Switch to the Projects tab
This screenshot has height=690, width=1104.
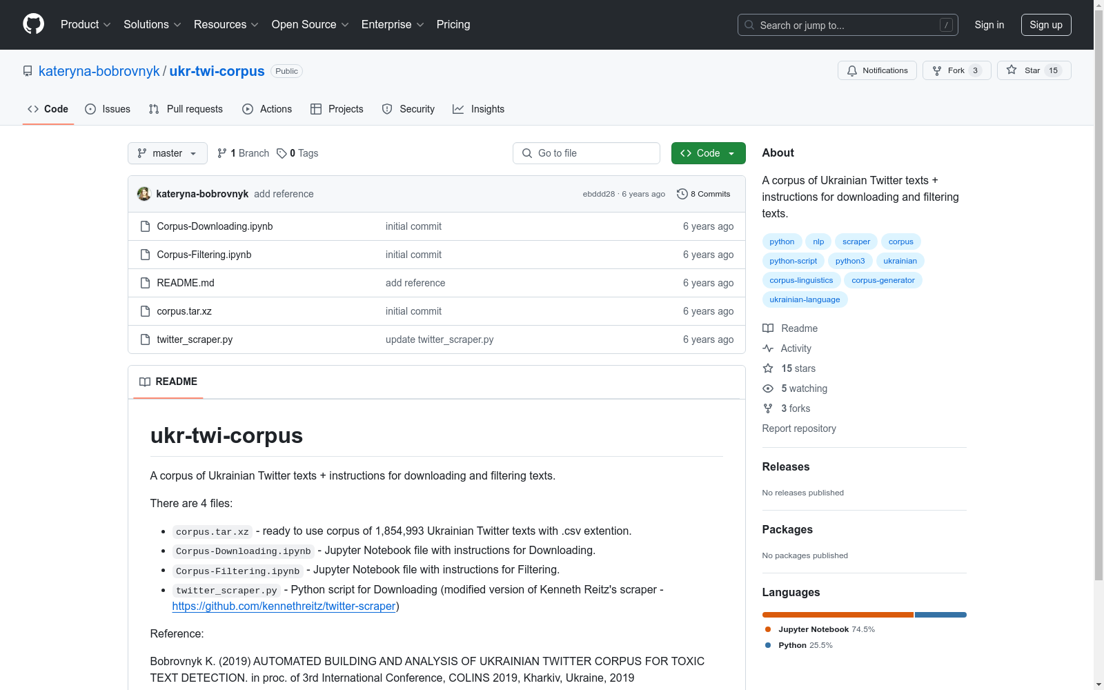(x=337, y=109)
